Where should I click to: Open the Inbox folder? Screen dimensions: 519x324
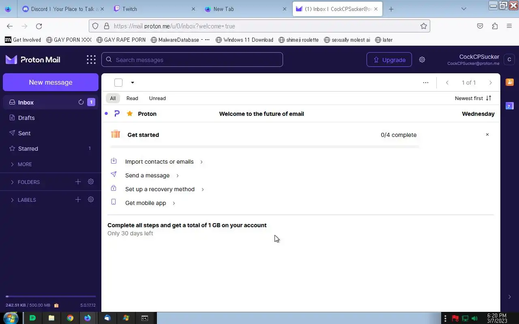coord(51,102)
